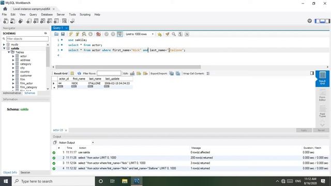Expand the actor table node
This screenshot has width=331, height=186.
[x=13, y=56]
